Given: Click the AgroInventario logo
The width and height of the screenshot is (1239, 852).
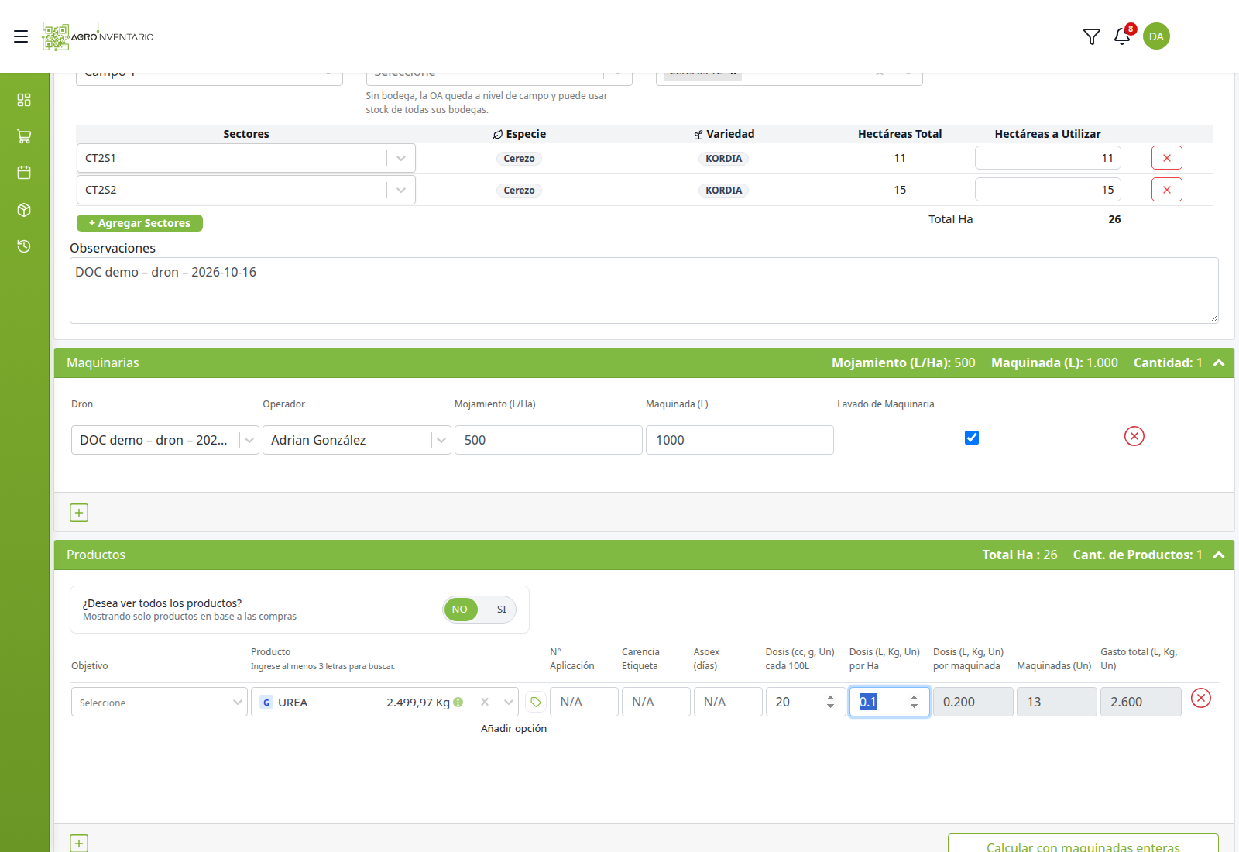Looking at the screenshot, I should click(x=98, y=36).
